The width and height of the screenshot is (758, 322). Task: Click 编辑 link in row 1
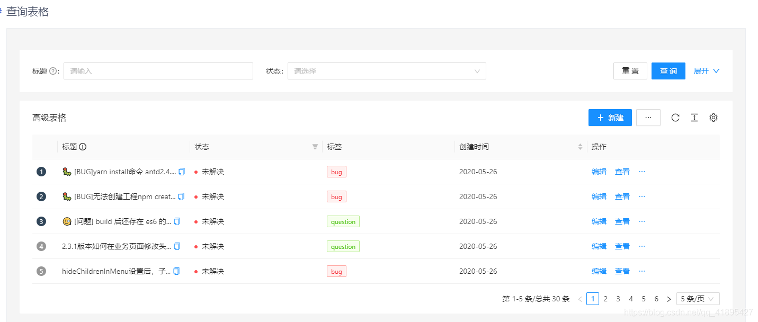coord(599,172)
